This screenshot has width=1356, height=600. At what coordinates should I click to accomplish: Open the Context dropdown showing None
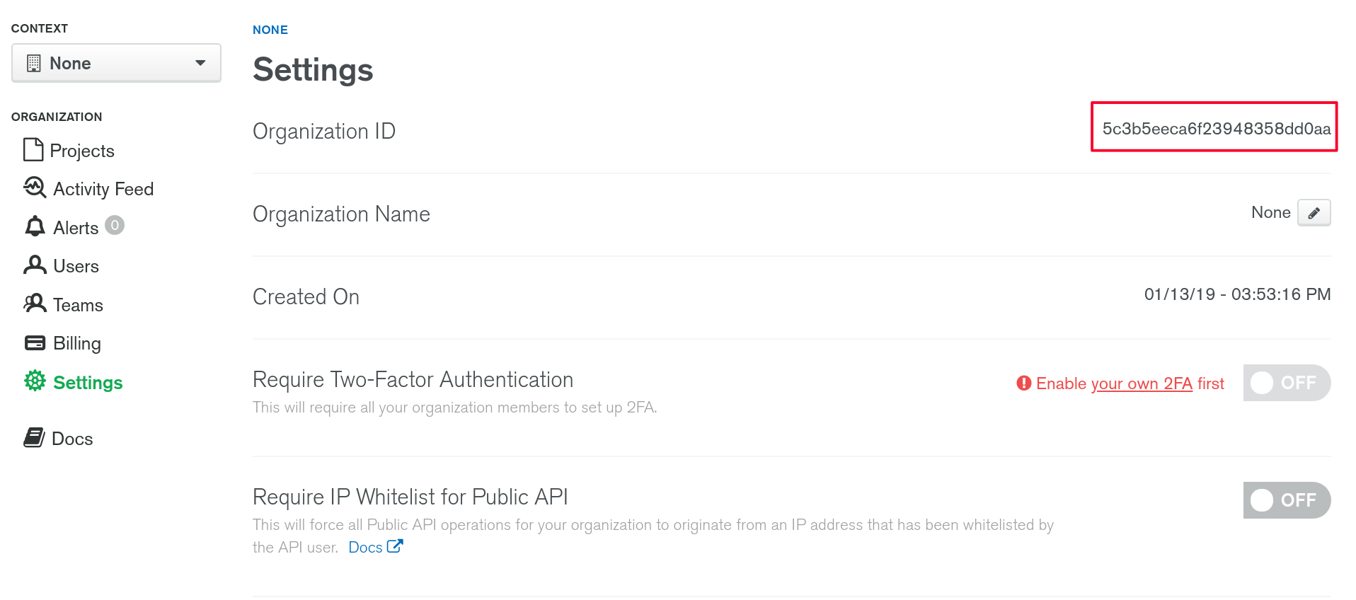pos(116,63)
